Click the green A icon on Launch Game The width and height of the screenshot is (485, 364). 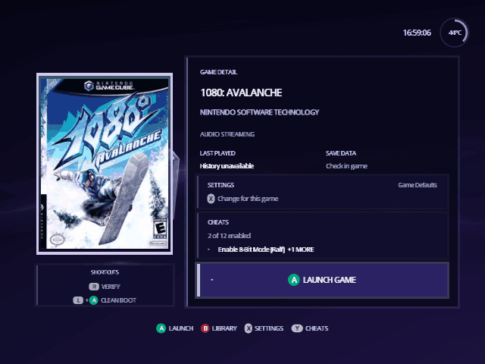coord(293,280)
